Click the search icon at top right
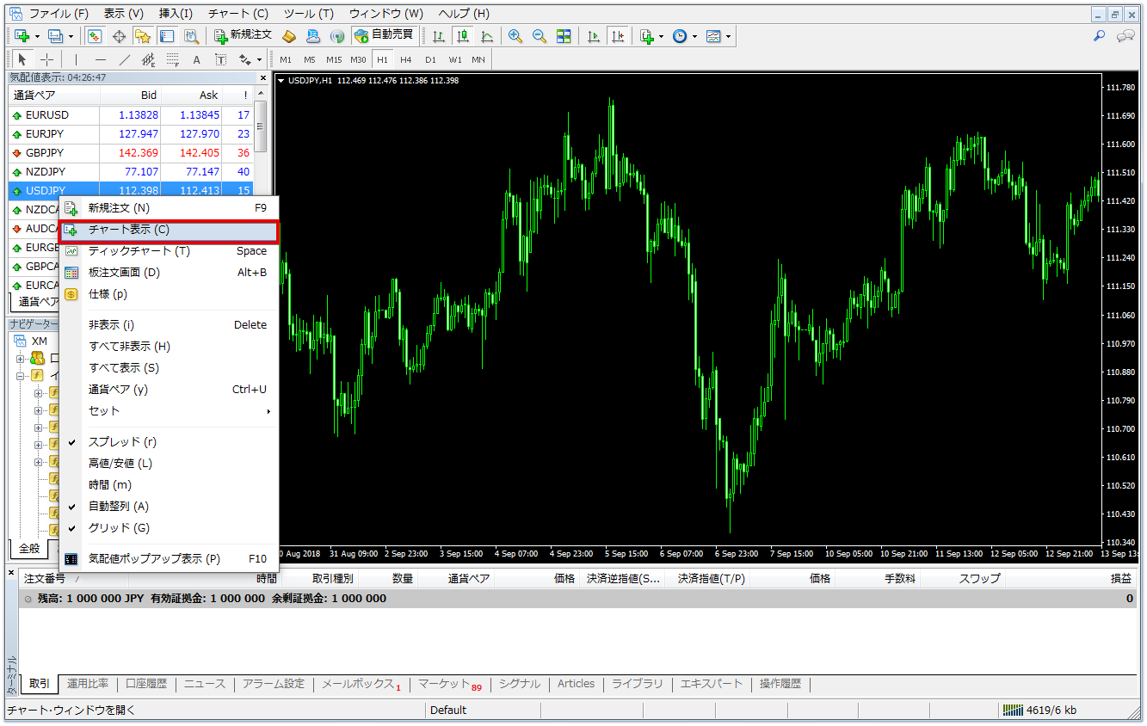Image resolution: width=1147 pixels, height=726 pixels. (1099, 36)
